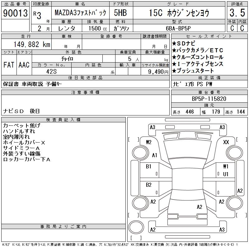Screen dimensions: 249x249
Task: Click the vehicle history value レンタ
Action: [67, 28]
